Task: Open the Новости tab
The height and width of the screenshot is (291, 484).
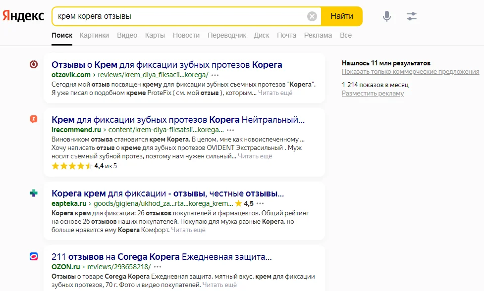Action: pos(186,36)
